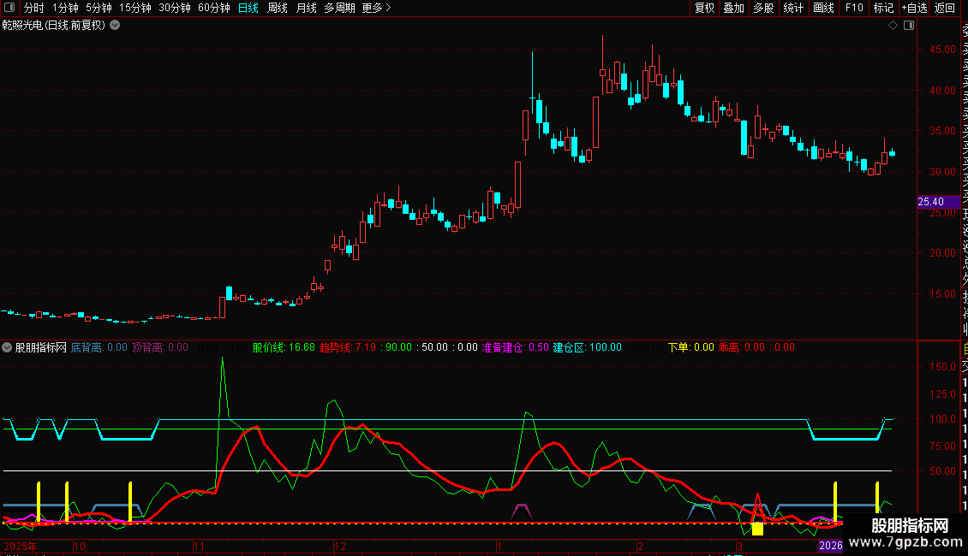Viewport: 968px width, 556px height.
Task: Select the 日线 daily period
Action: coord(248,8)
